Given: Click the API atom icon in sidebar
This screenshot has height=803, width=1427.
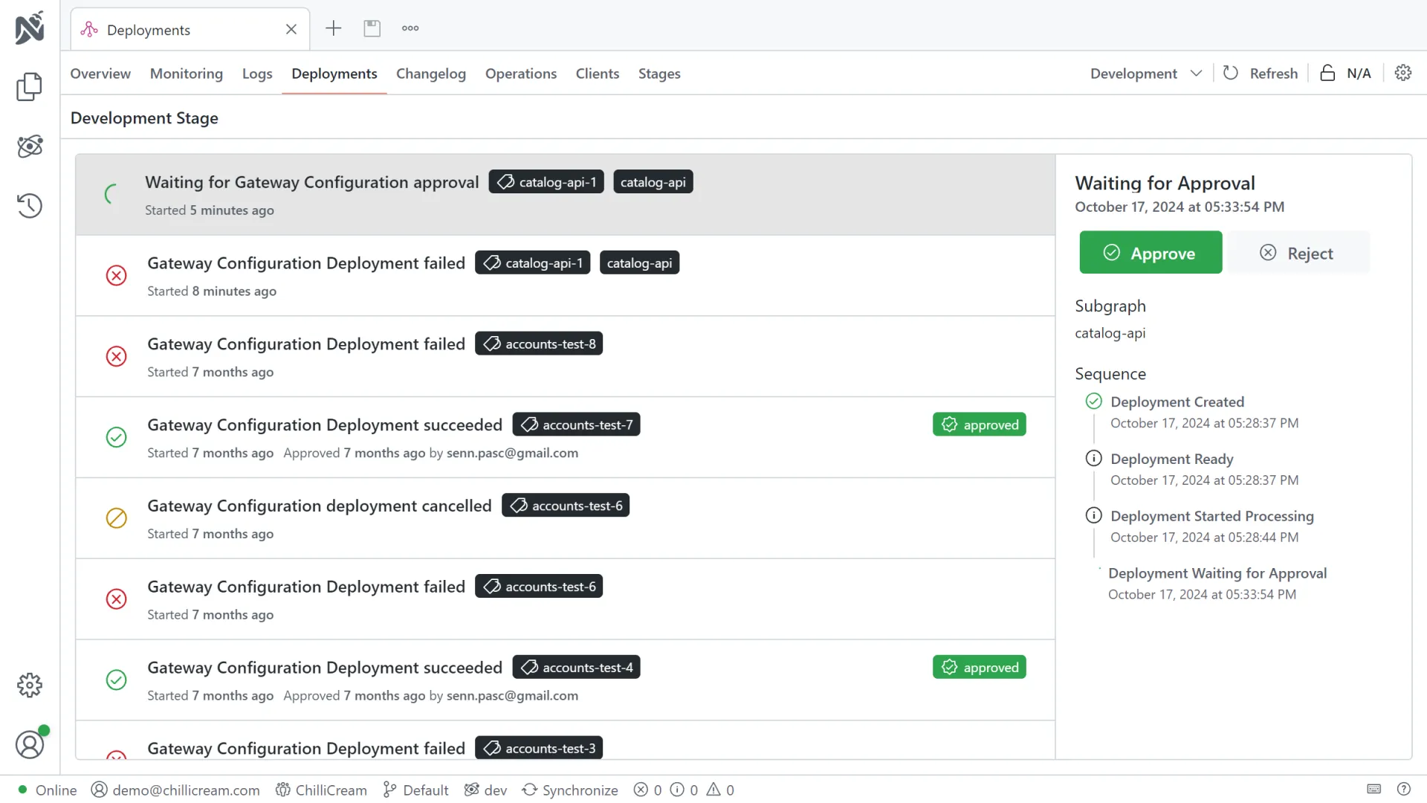Looking at the screenshot, I should coord(30,146).
